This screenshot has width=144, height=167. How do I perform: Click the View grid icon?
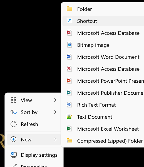14,100
